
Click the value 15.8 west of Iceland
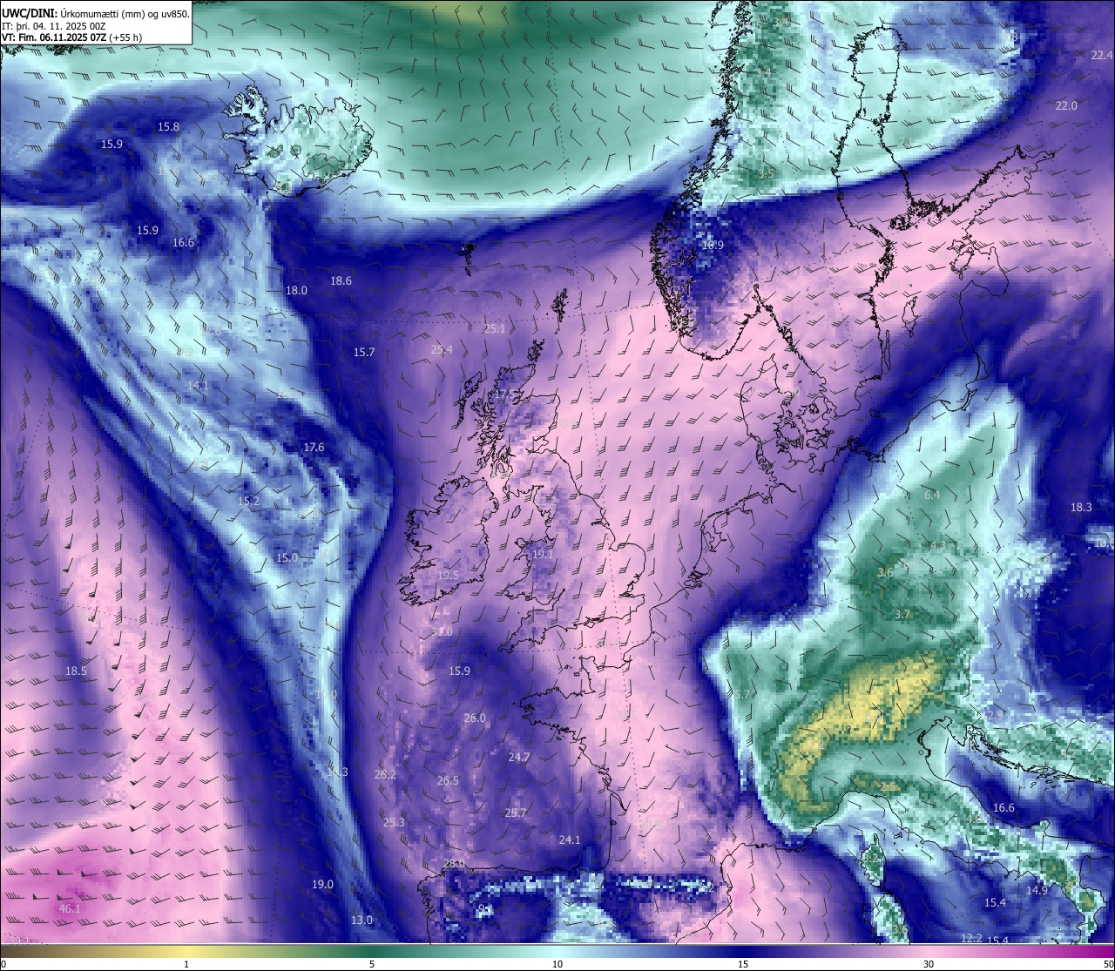[x=168, y=127]
